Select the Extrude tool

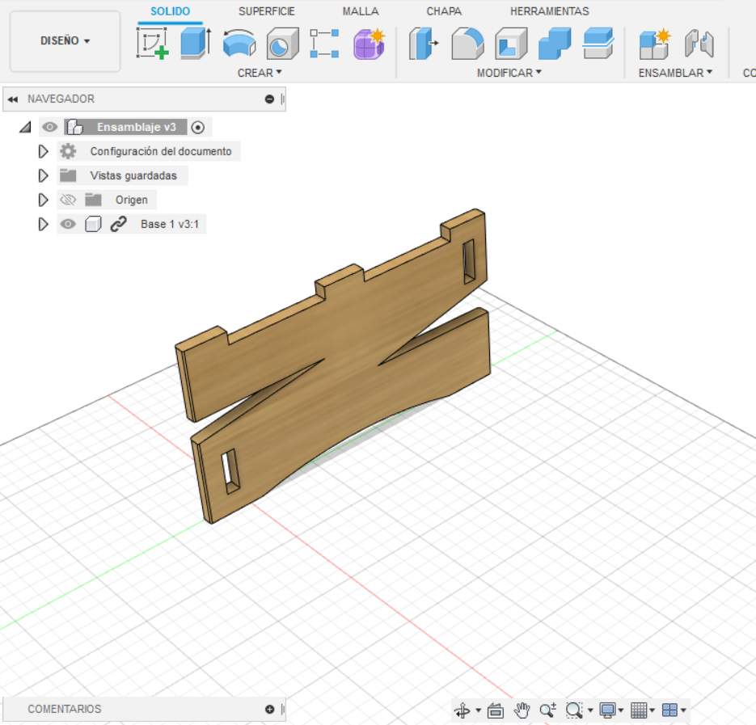(196, 44)
